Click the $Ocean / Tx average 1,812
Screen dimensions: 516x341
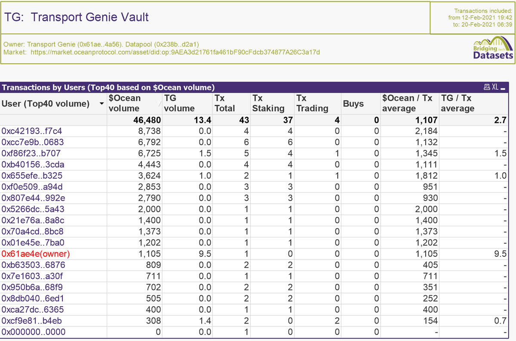coord(426,175)
